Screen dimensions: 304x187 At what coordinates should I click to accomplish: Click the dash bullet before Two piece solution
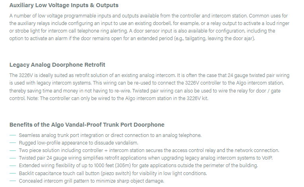pos(13,150)
